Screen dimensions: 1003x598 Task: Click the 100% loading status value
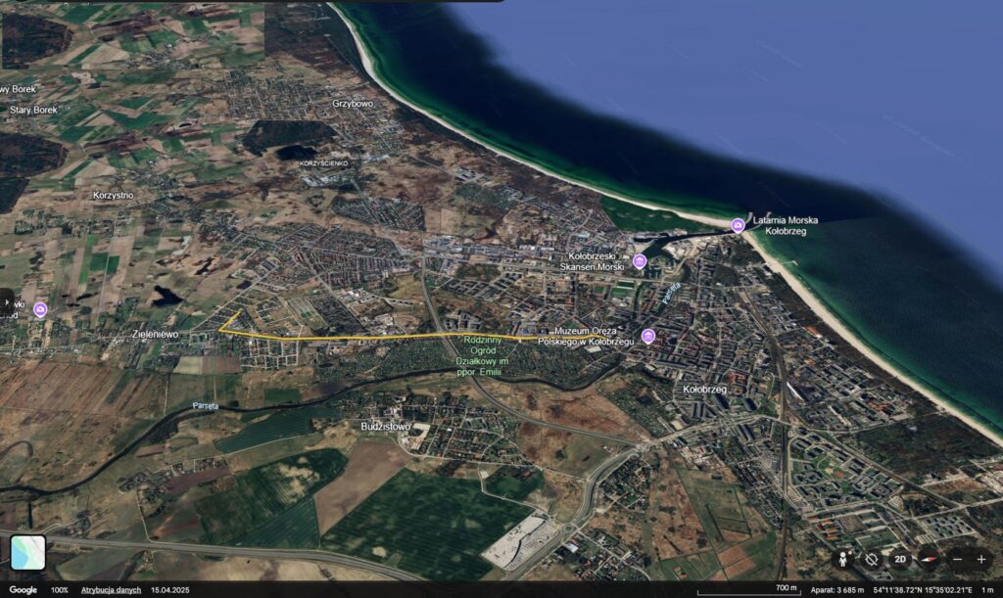60,590
